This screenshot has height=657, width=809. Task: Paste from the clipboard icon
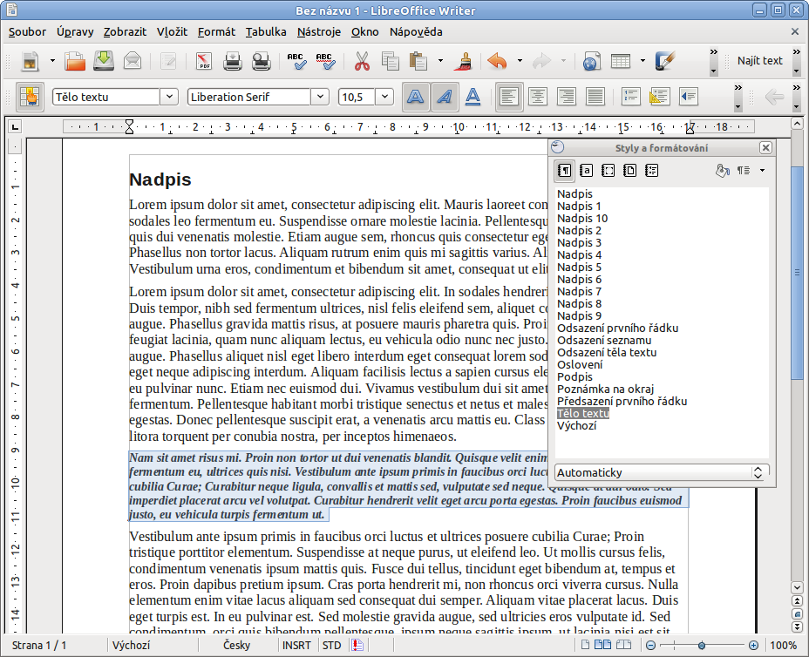pyautogui.click(x=418, y=61)
